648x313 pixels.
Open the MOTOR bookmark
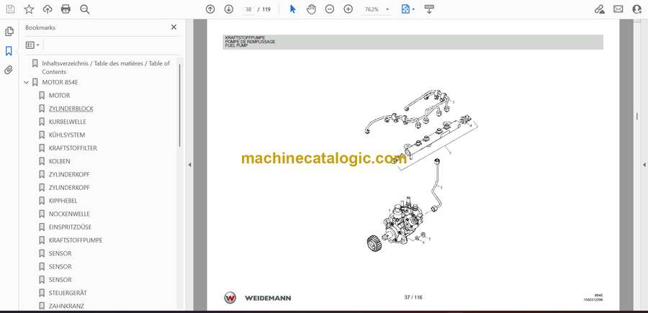coord(60,96)
